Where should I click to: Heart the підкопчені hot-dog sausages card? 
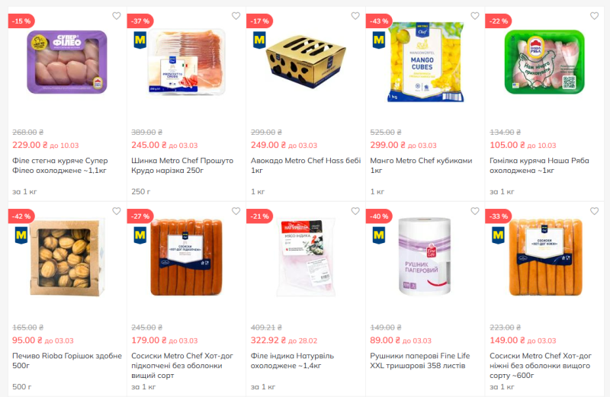[x=236, y=211]
